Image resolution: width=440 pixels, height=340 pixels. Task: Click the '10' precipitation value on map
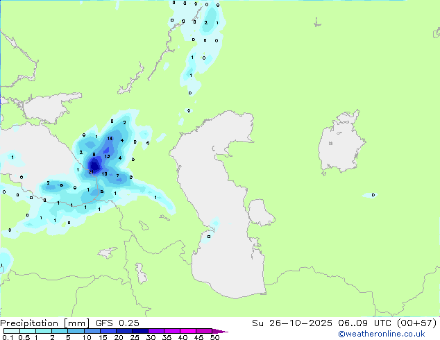tap(104, 174)
